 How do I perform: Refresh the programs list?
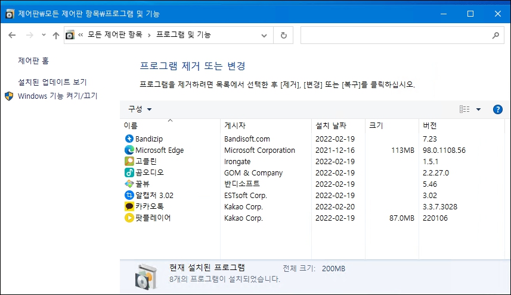click(x=284, y=35)
